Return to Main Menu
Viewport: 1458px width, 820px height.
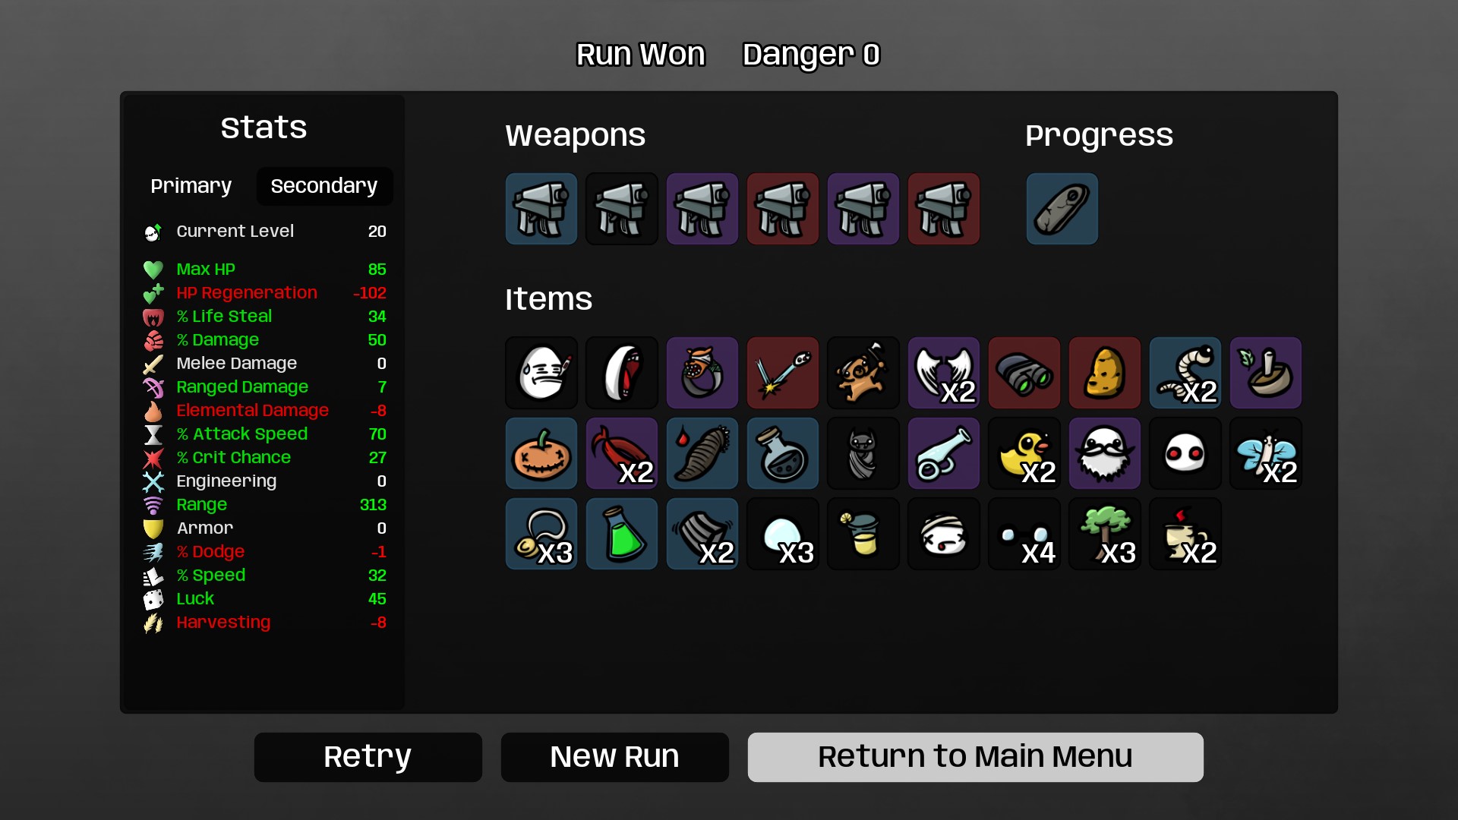976,757
